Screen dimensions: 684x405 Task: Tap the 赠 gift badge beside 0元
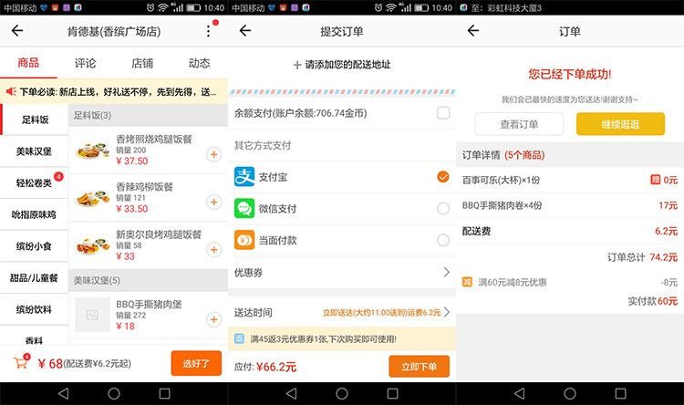pos(655,180)
